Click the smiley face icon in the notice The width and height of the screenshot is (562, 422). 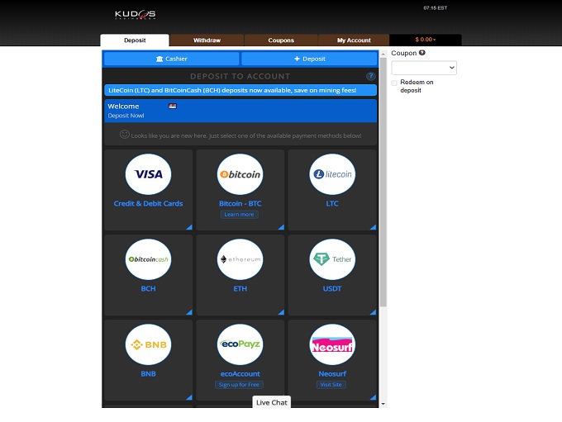point(124,135)
